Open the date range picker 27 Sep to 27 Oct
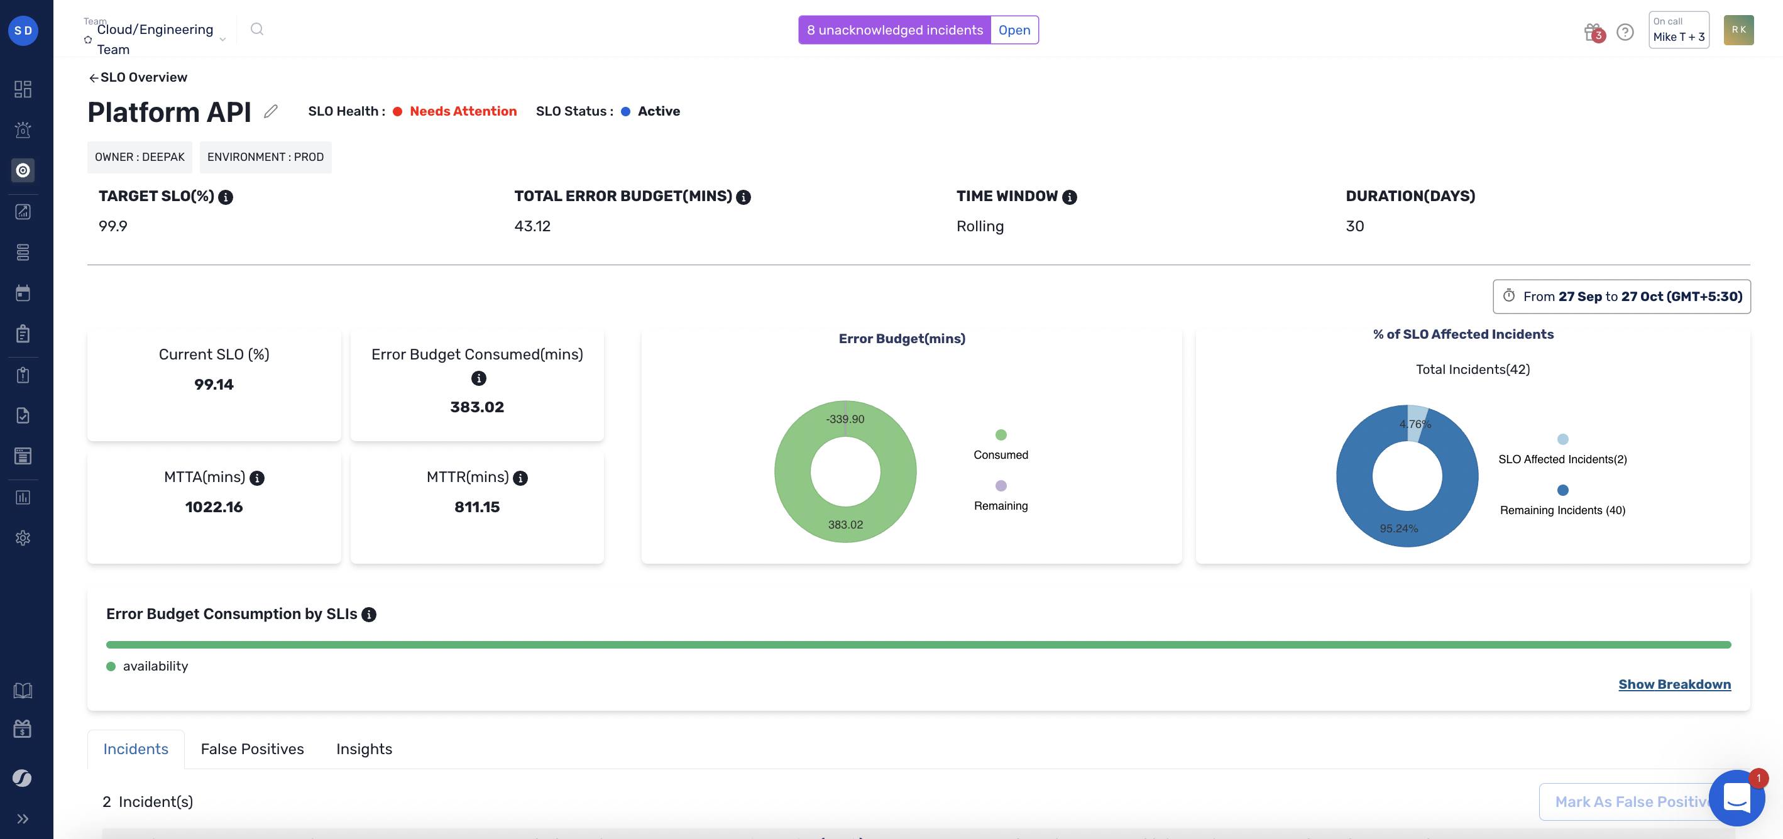This screenshot has width=1783, height=839. 1621,296
